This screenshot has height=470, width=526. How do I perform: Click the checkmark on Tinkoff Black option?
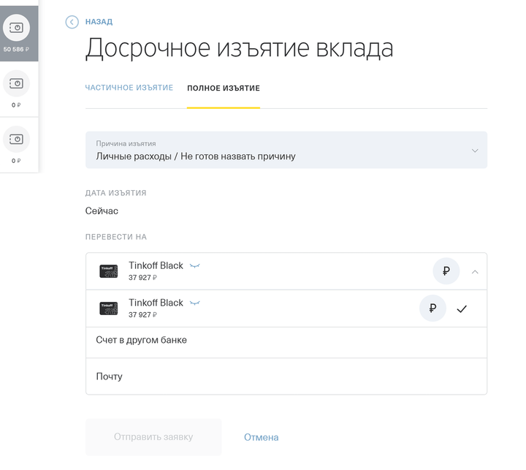tap(462, 309)
